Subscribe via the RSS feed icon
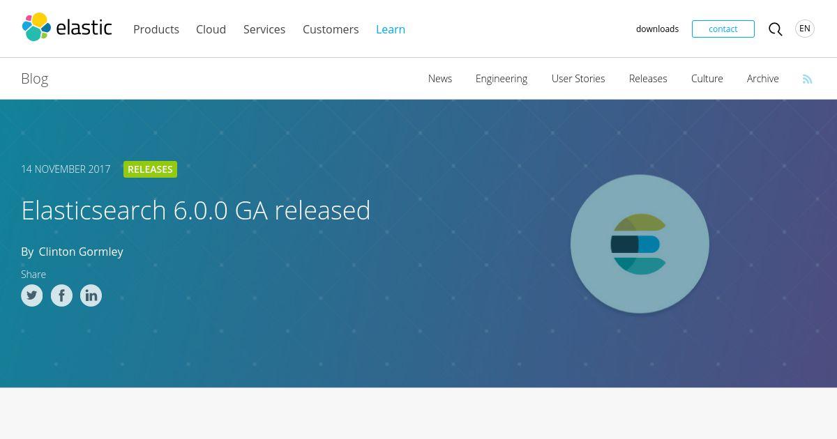The image size is (837, 439). tap(807, 79)
